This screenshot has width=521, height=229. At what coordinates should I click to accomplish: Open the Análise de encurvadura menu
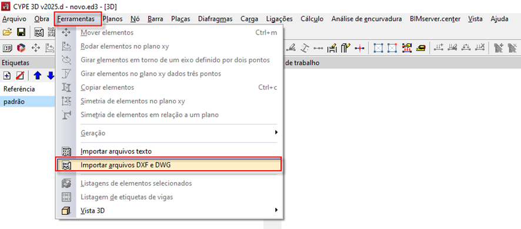[x=366, y=19]
